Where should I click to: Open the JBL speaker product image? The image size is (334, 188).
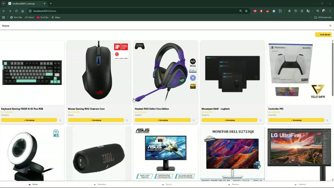(x=99, y=154)
